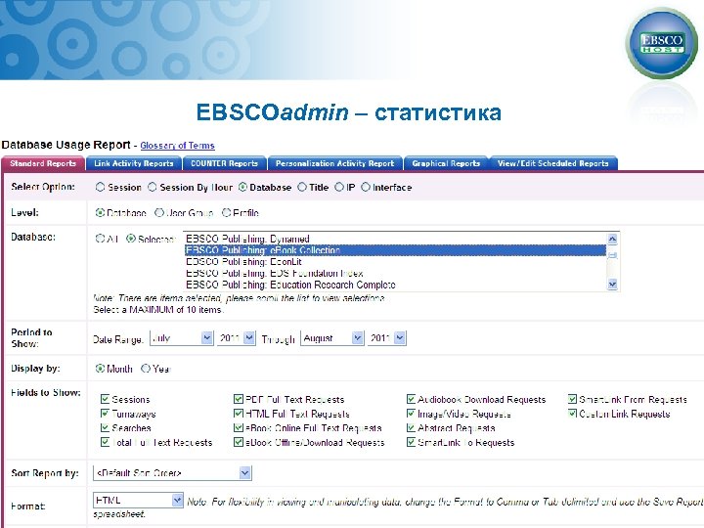The width and height of the screenshot is (704, 528).
Task: Open the COUNTER Reports tab
Action: [x=225, y=163]
